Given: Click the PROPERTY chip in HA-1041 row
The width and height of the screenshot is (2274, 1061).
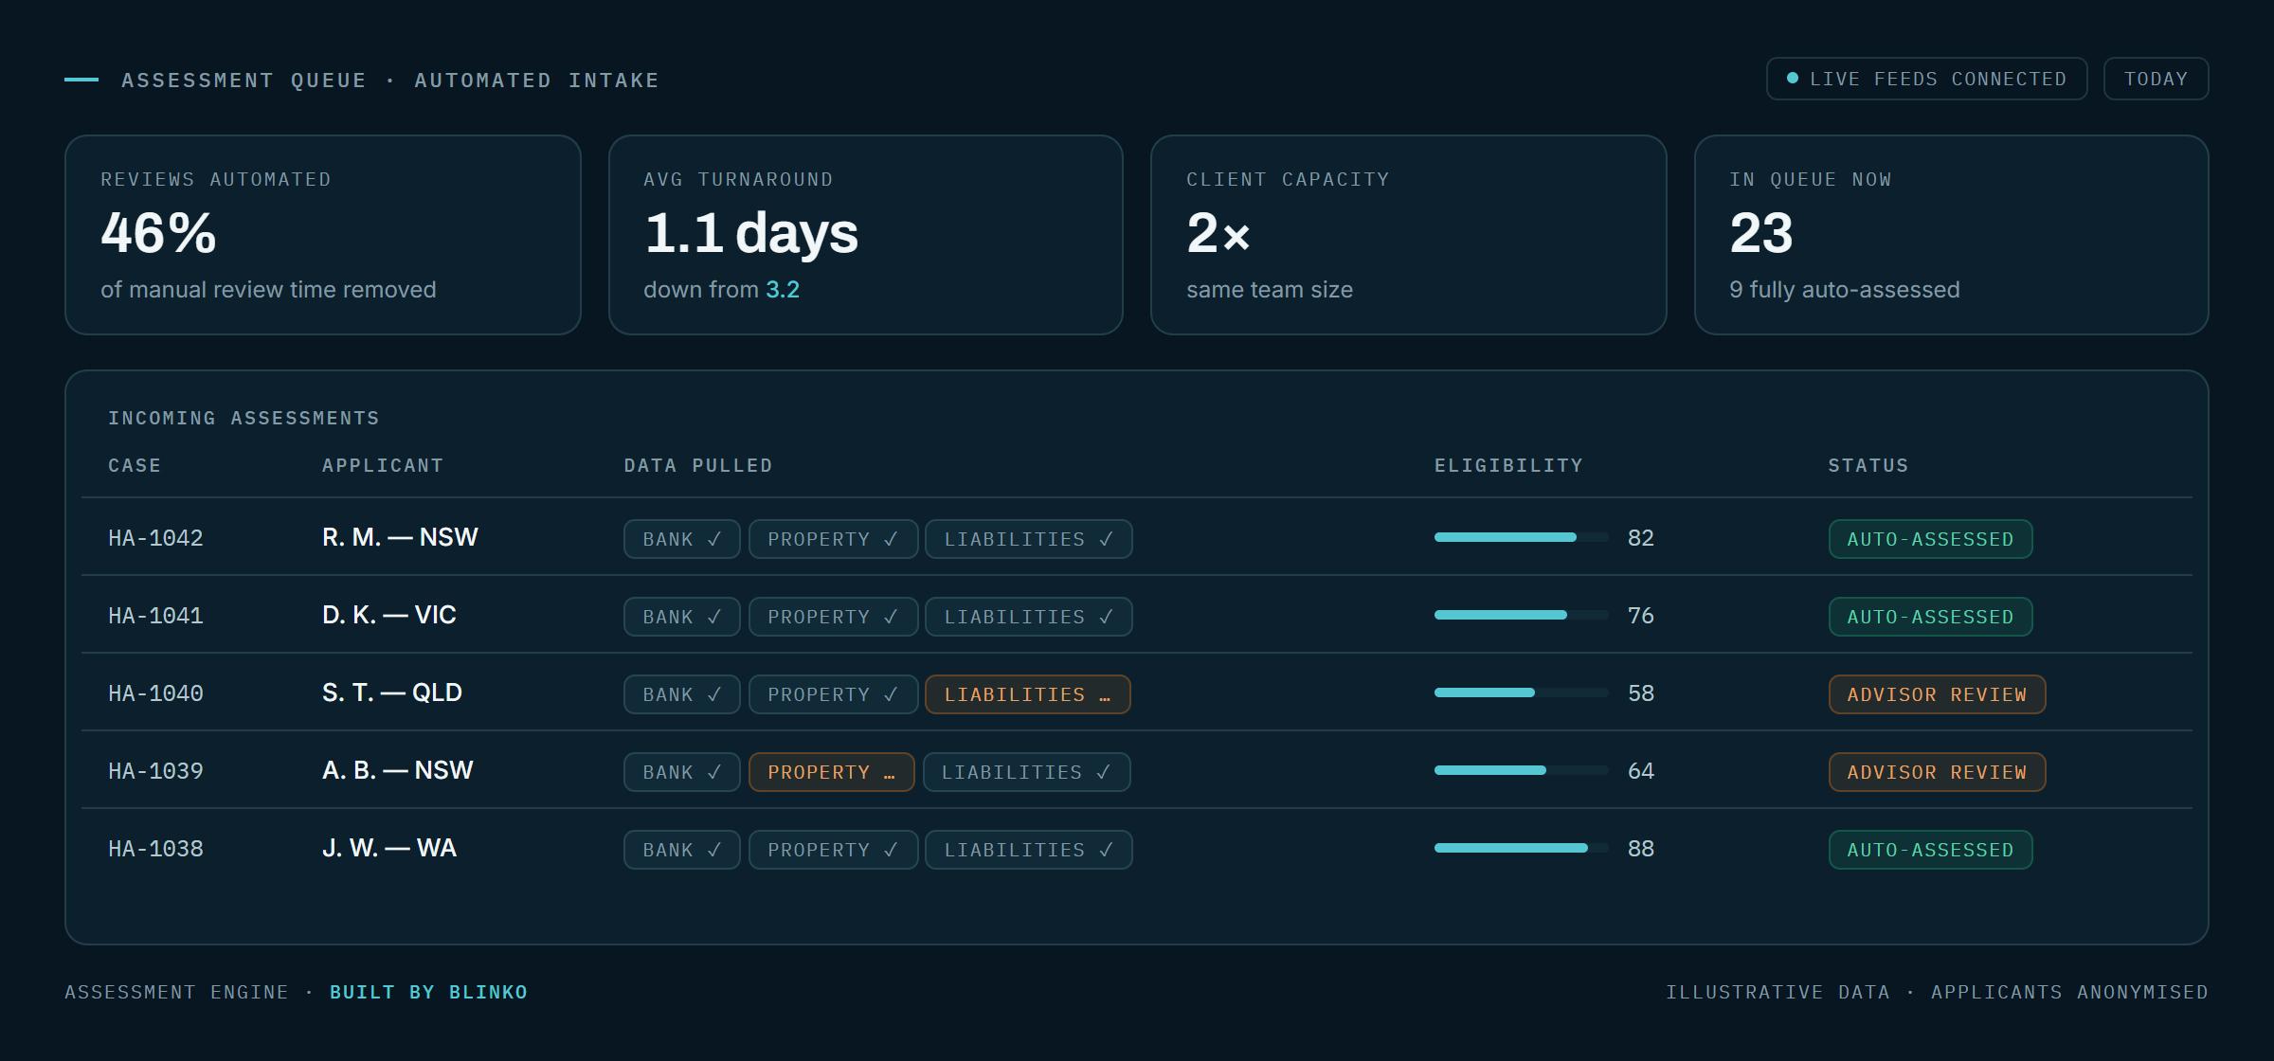Looking at the screenshot, I should tap(833, 617).
